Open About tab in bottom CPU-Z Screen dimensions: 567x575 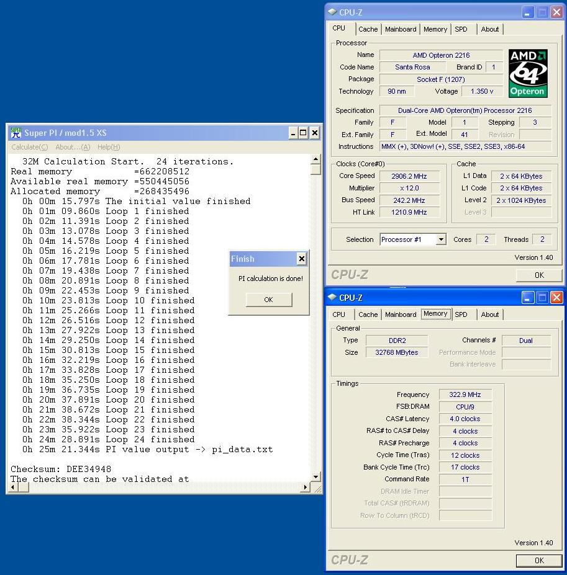click(x=490, y=314)
